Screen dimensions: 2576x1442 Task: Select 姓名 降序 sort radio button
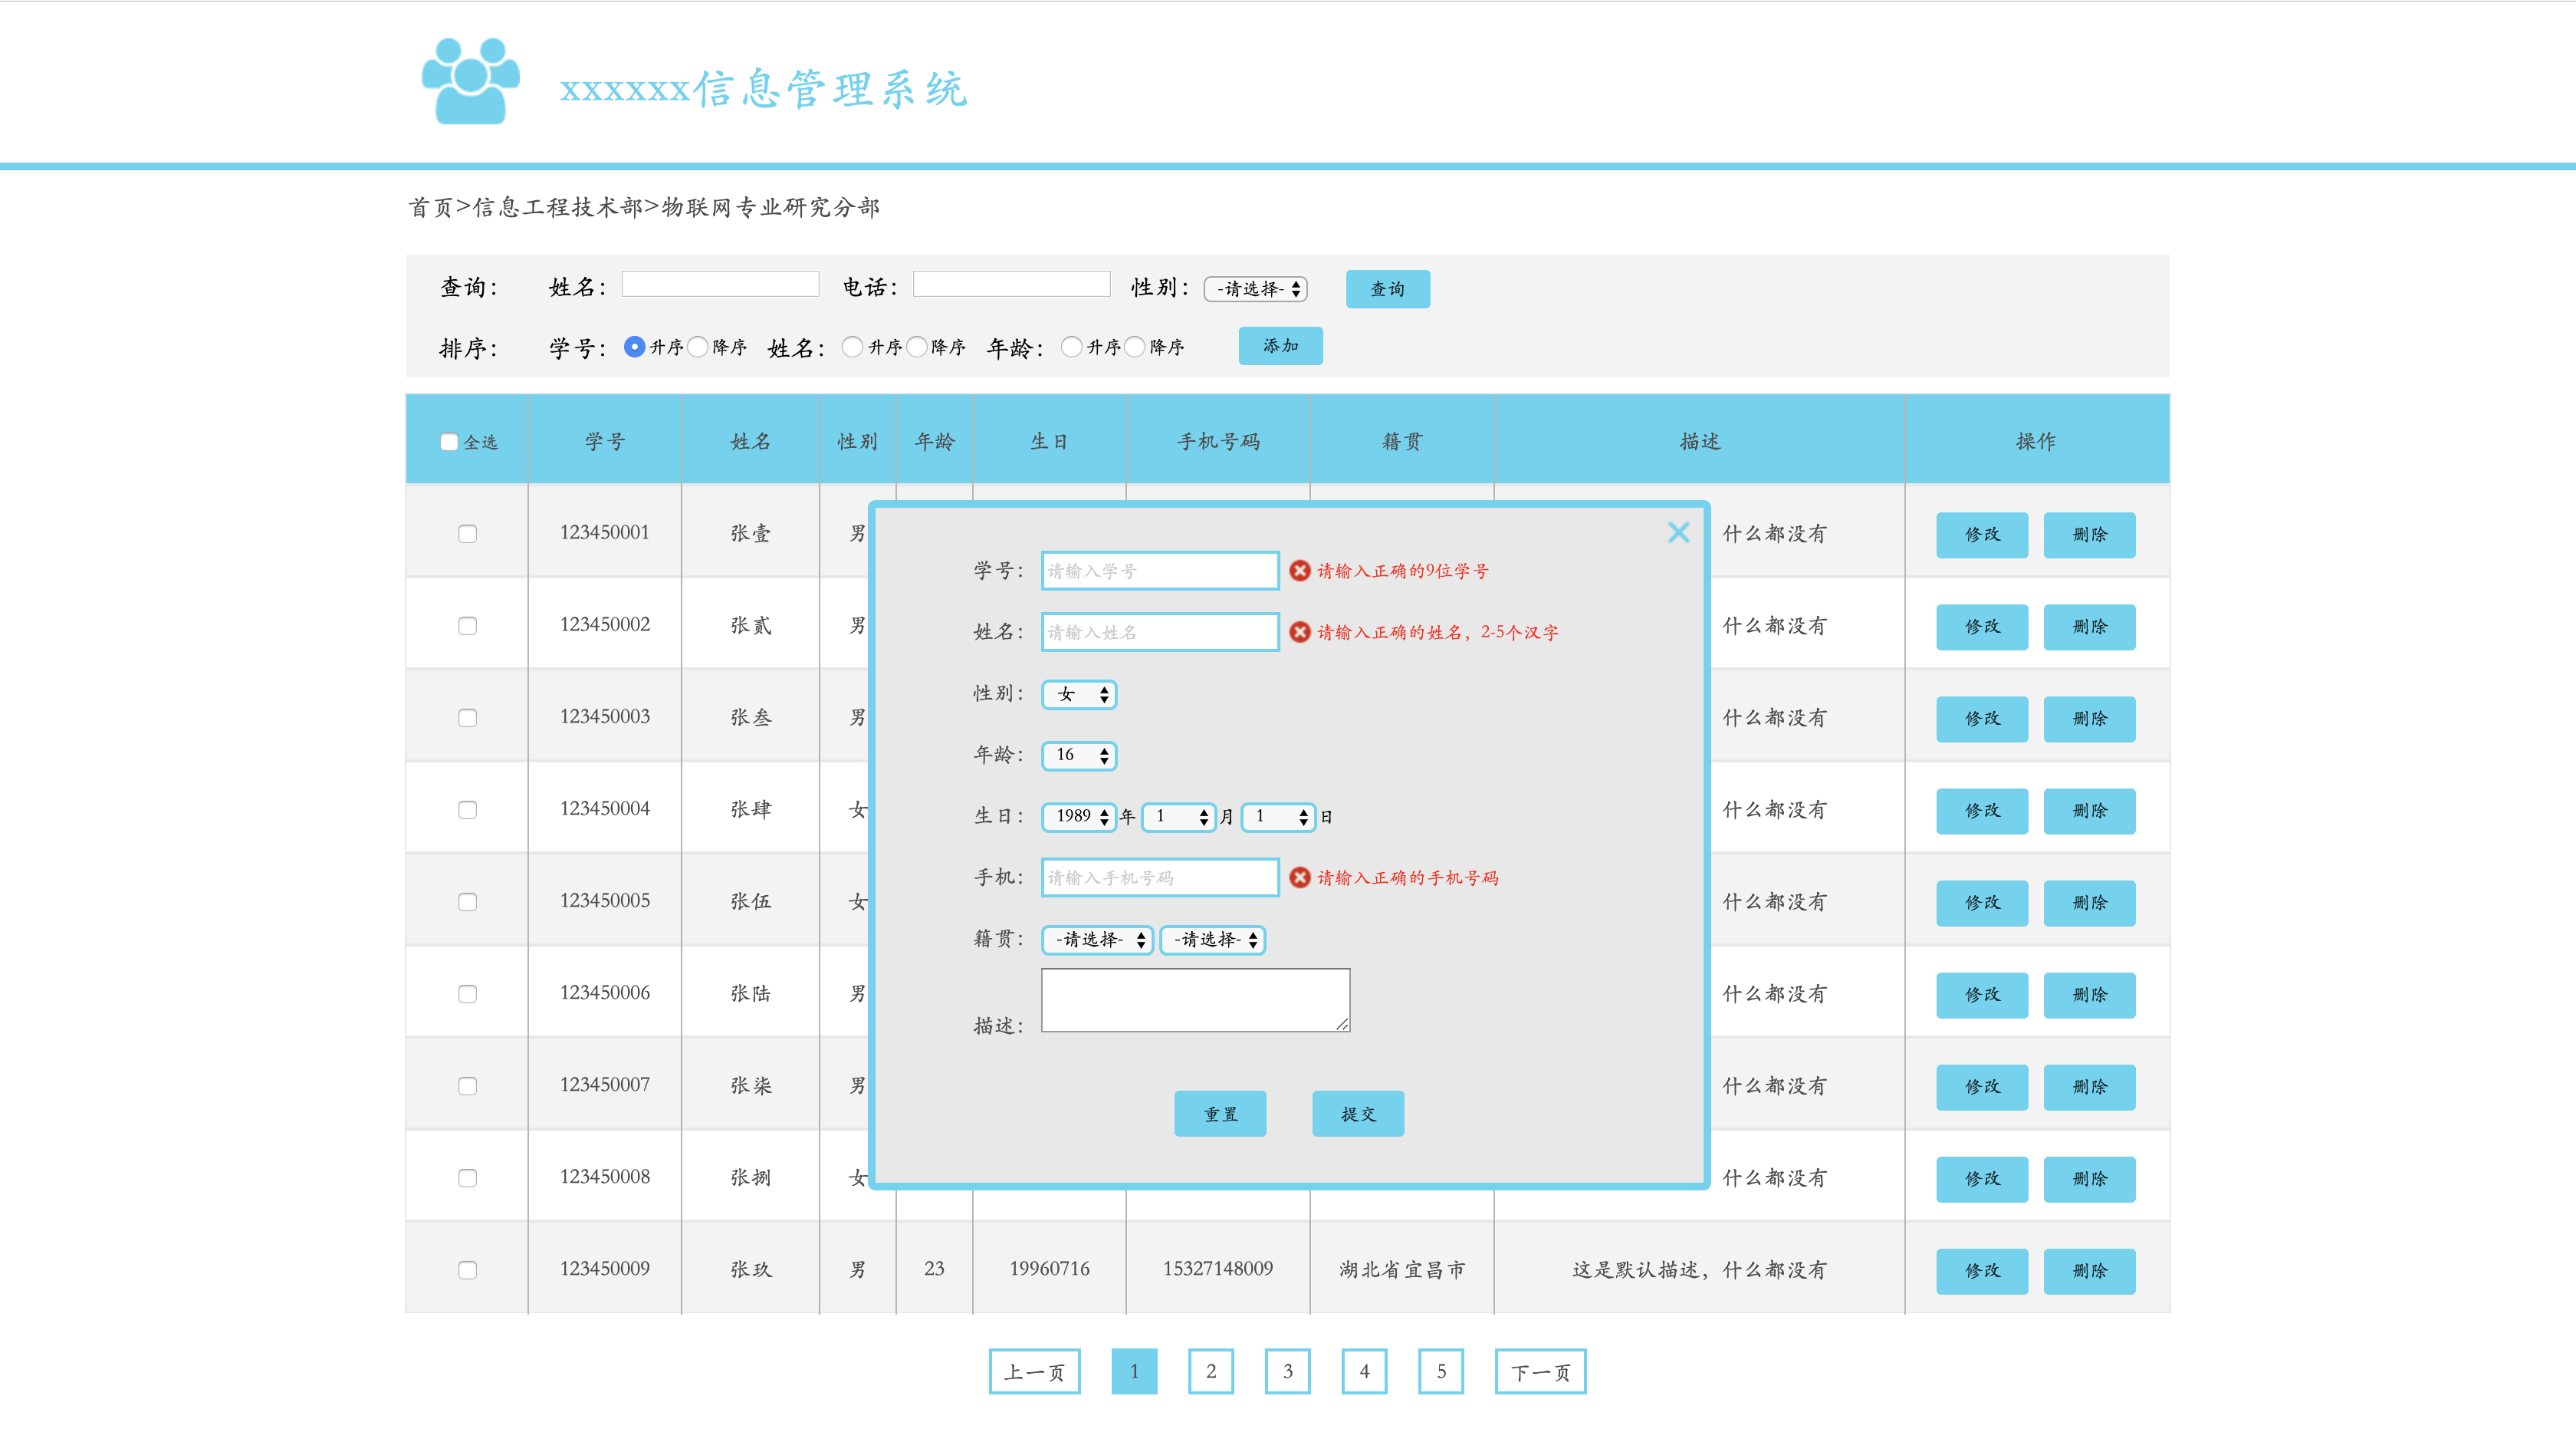916,346
